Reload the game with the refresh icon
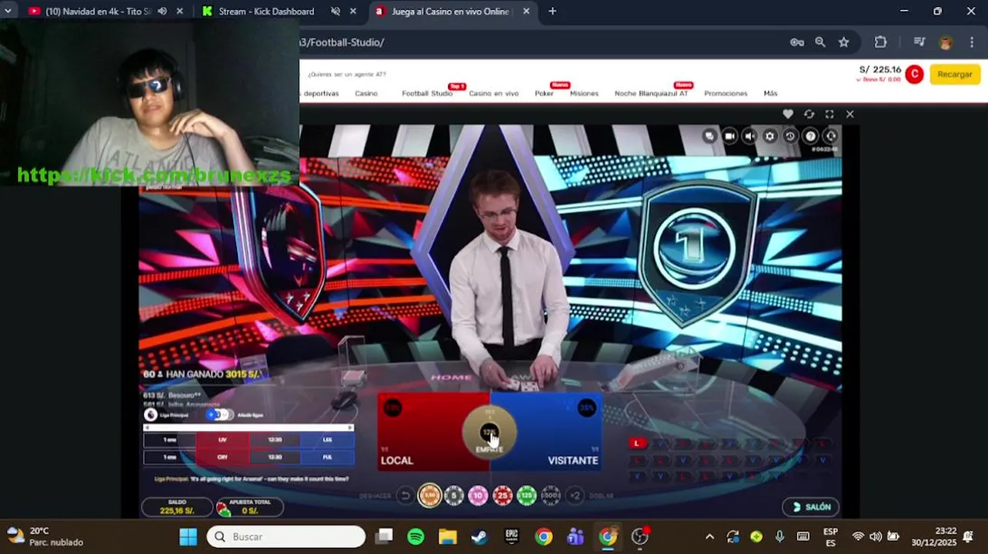This screenshot has width=988, height=554. coord(809,114)
